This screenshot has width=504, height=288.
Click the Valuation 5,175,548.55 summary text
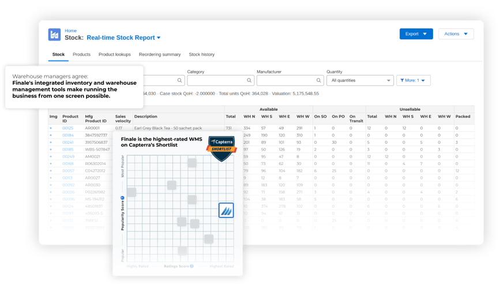click(295, 93)
